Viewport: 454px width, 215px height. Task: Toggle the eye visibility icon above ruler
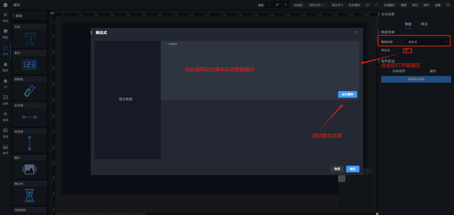pos(52,13)
